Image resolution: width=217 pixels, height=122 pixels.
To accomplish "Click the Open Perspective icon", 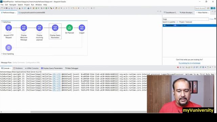I will pos(208,8).
